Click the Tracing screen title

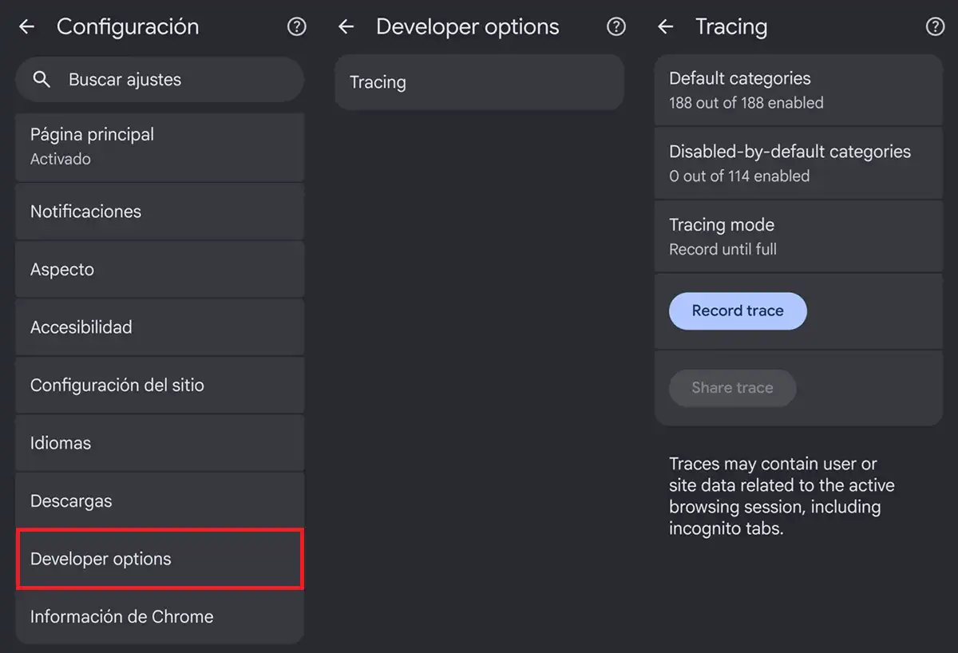[x=731, y=27]
